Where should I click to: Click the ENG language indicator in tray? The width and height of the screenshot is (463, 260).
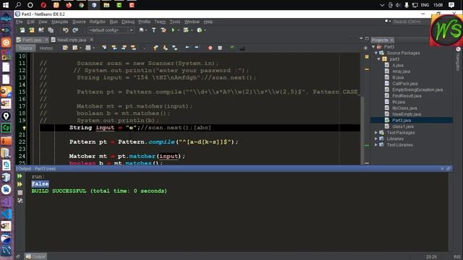(425, 5)
